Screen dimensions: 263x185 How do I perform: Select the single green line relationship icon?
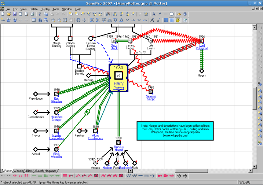(34, 176)
